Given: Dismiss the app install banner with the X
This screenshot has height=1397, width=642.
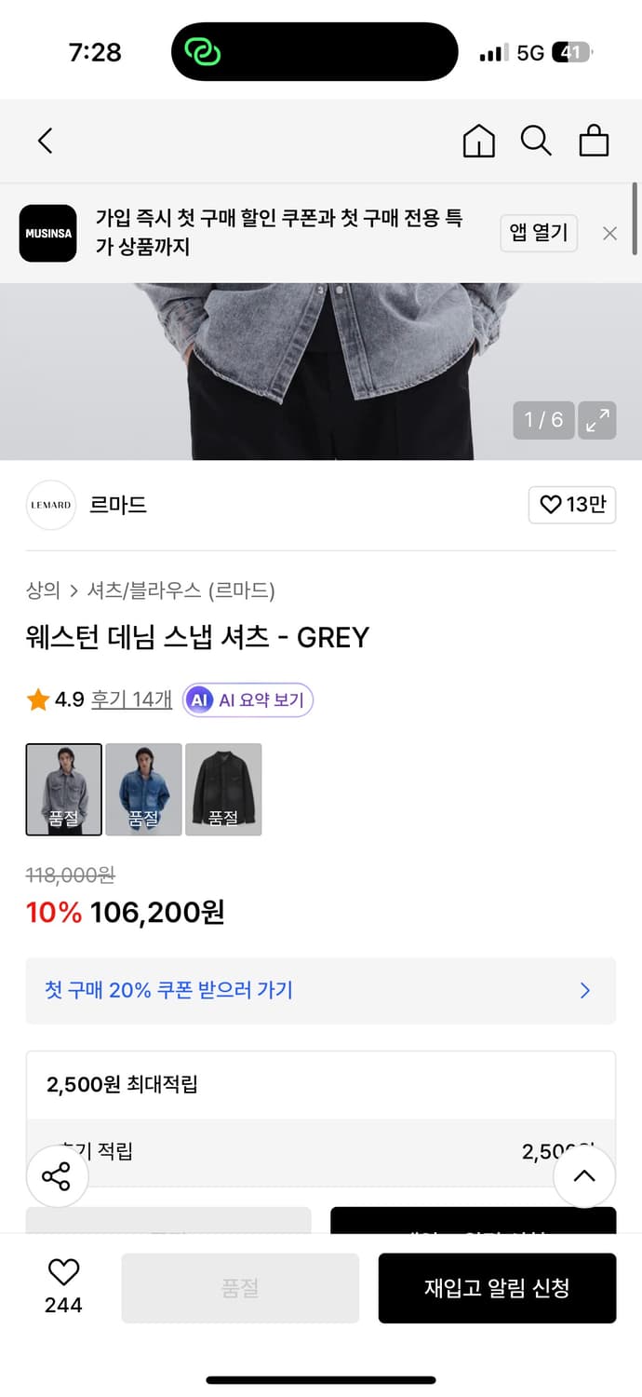Looking at the screenshot, I should pos(609,233).
